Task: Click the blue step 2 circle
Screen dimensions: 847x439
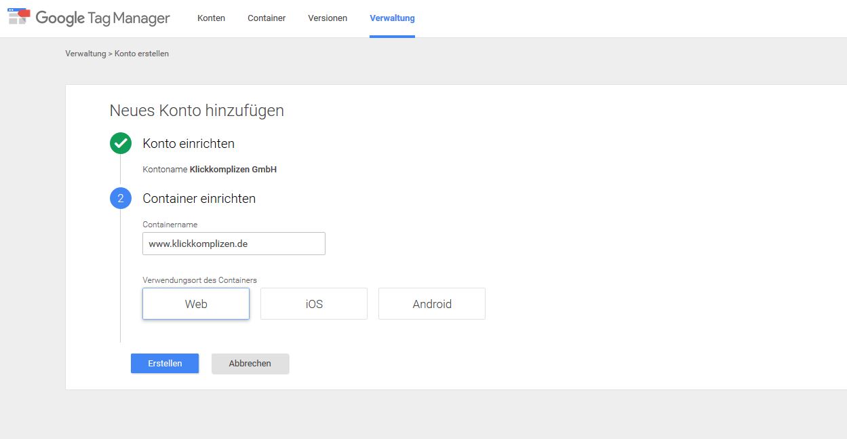Action: pos(121,199)
